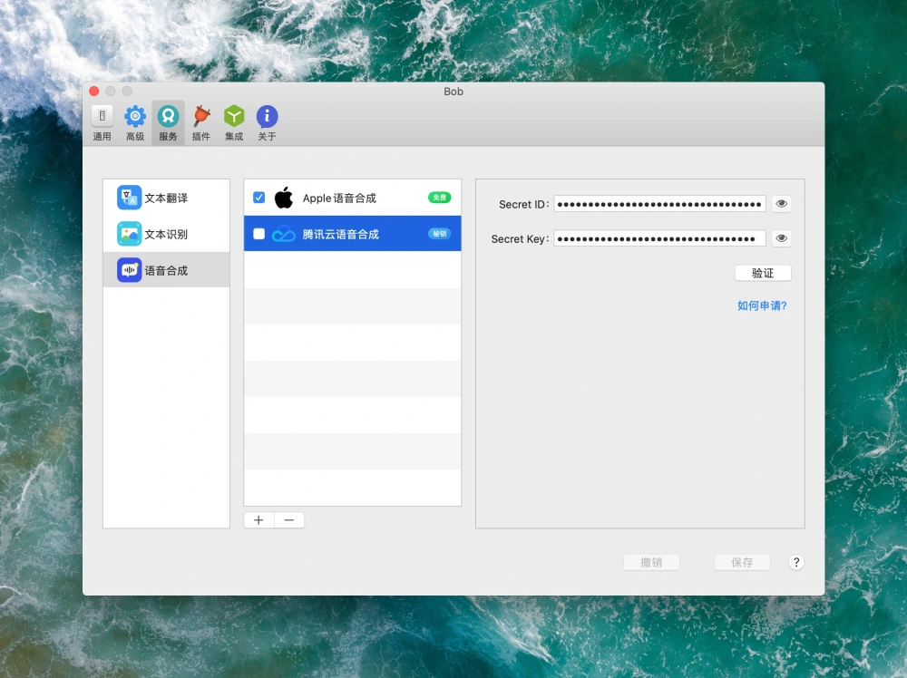The image size is (907, 678).
Task: Focus the Secret ID input field
Action: [660, 204]
